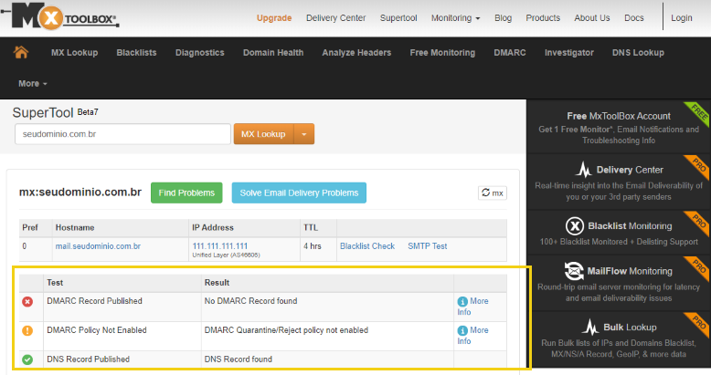Screen dimensions: 711x375
Task: Click the mx:seudominio.com.br heading
Action: pos(80,193)
